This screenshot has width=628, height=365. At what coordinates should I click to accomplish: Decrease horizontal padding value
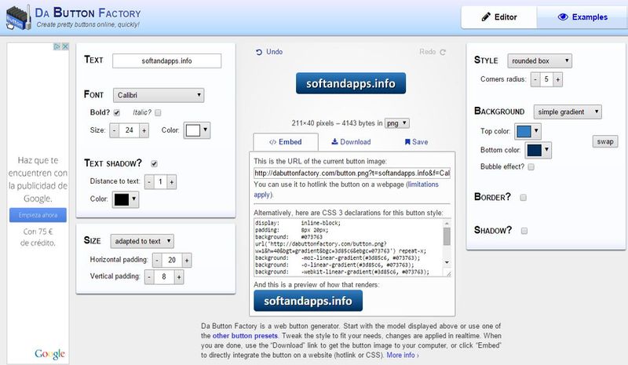point(157,261)
